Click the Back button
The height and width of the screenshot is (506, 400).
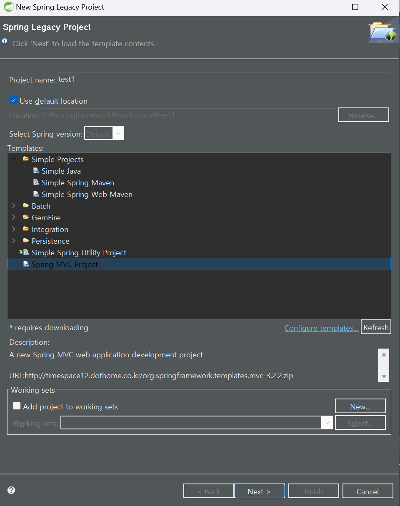tap(208, 491)
